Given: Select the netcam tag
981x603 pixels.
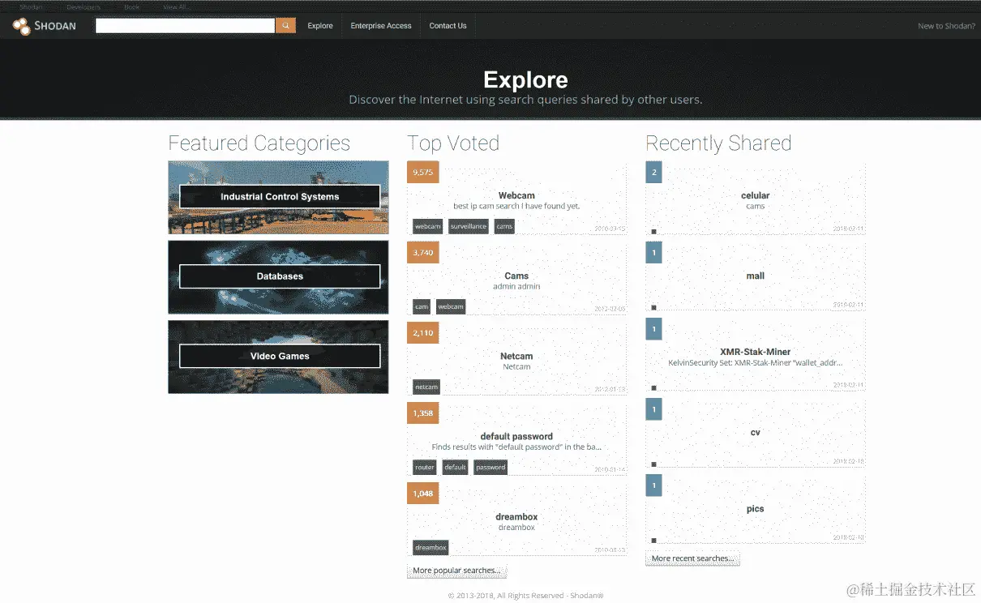Looking at the screenshot, I should 426,387.
